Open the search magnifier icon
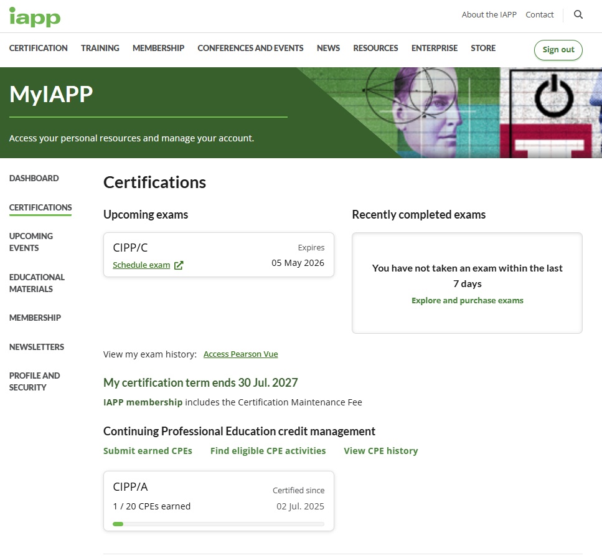 coord(578,14)
